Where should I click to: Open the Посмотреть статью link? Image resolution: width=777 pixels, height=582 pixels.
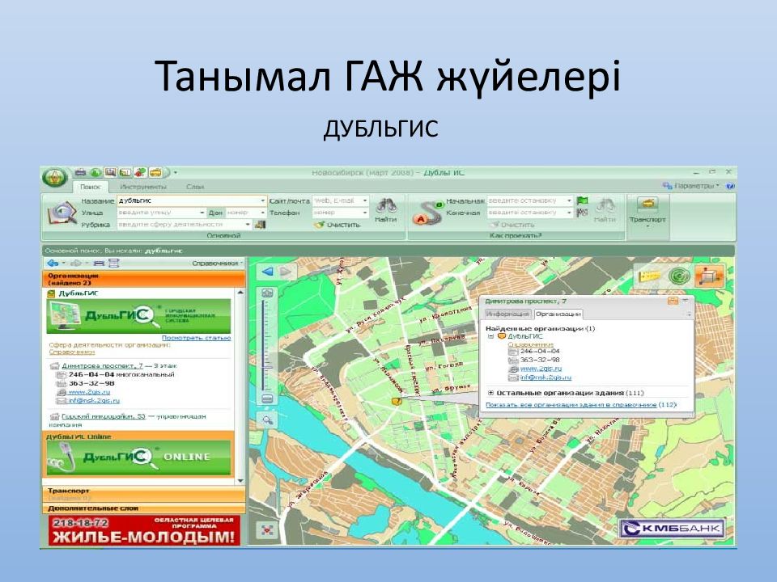(196, 338)
